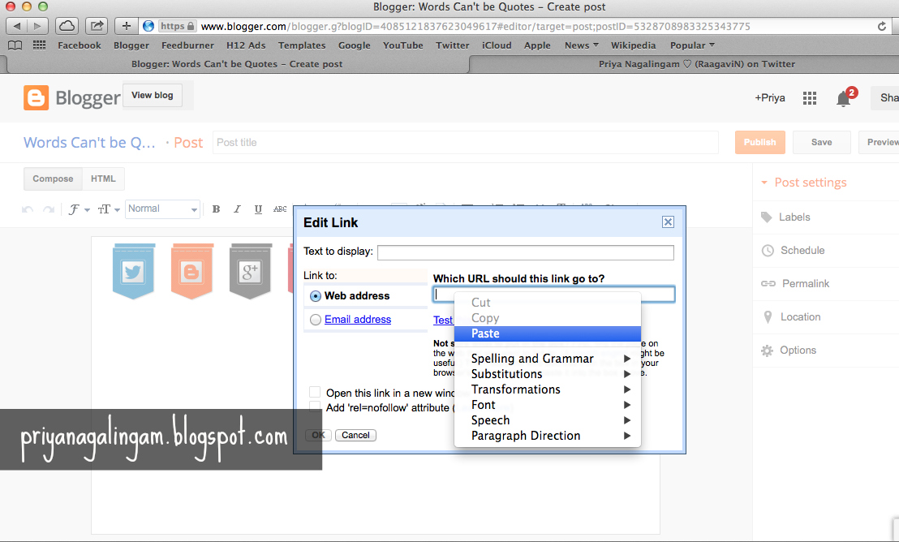Click the Save button
This screenshot has width=899, height=542.
822,142
